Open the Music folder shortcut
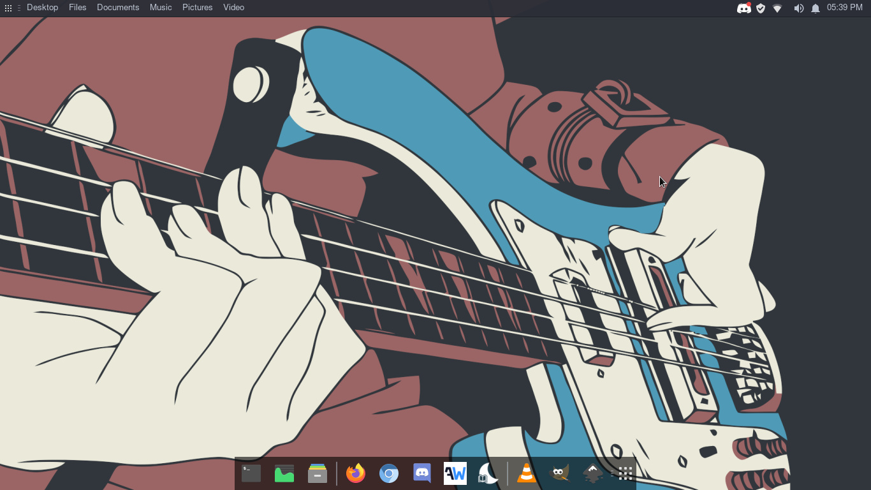 (x=161, y=8)
